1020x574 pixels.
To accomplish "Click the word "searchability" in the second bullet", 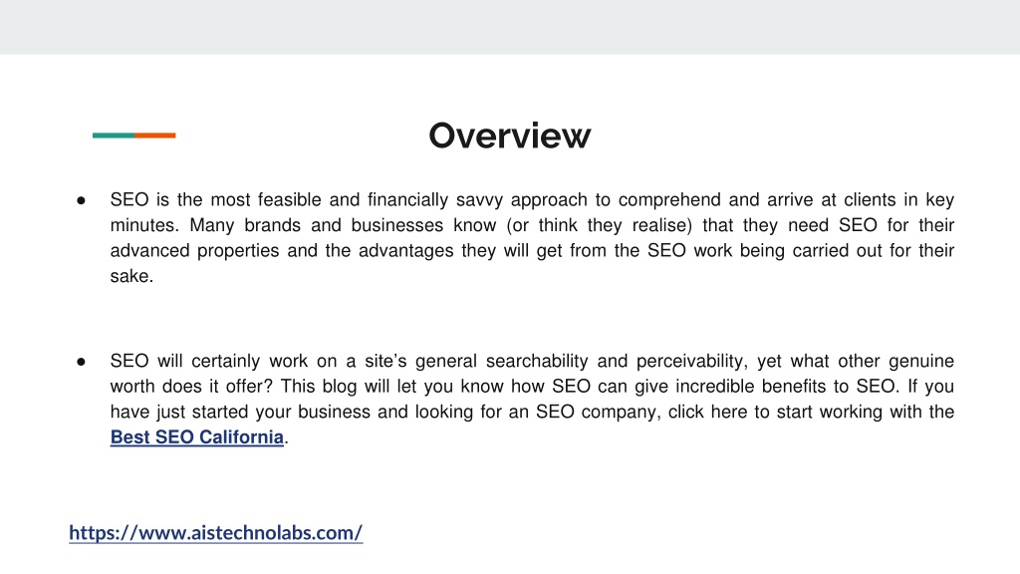I will point(537,361).
